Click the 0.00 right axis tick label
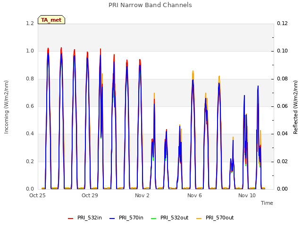The width and height of the screenshot is (302, 227). 282,189
